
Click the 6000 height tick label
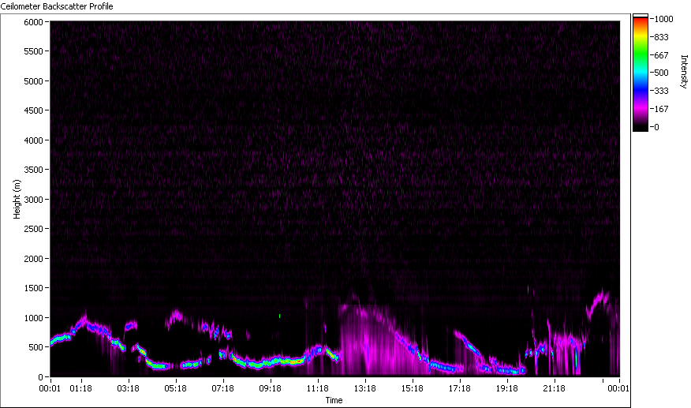[33, 22]
